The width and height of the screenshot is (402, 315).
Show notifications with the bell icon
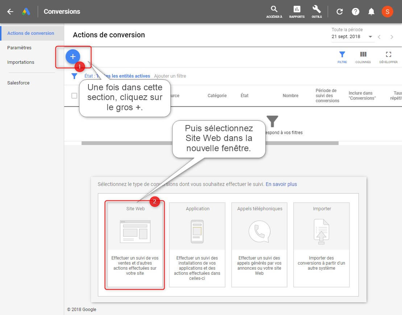(x=371, y=12)
